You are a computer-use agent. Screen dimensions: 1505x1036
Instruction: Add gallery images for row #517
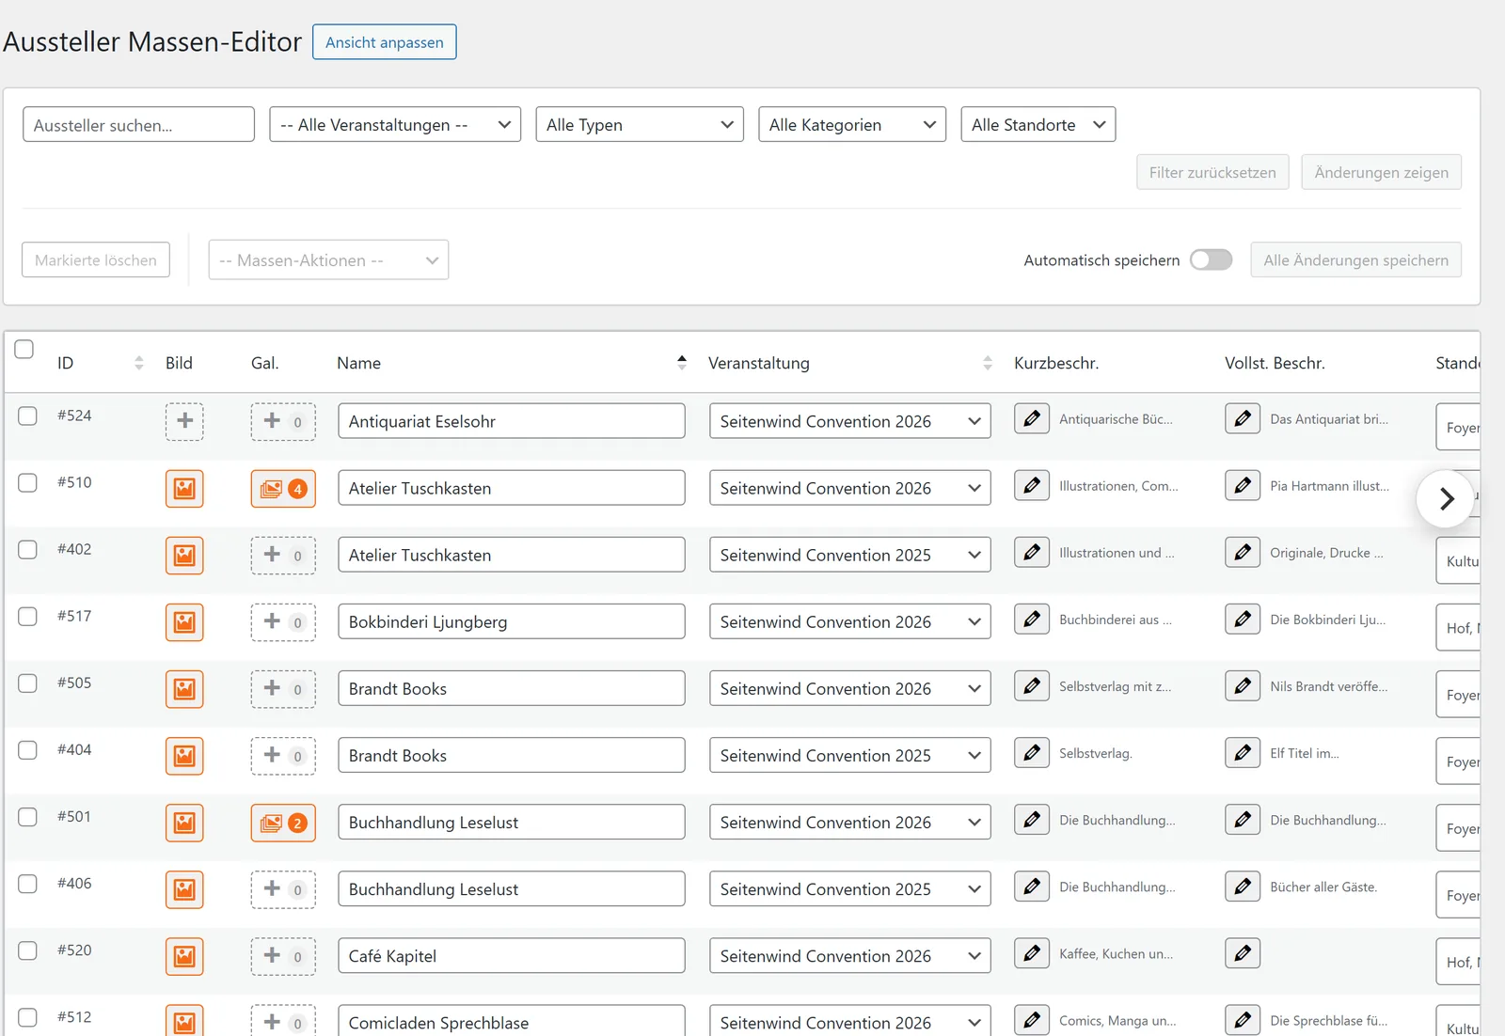[x=283, y=622]
